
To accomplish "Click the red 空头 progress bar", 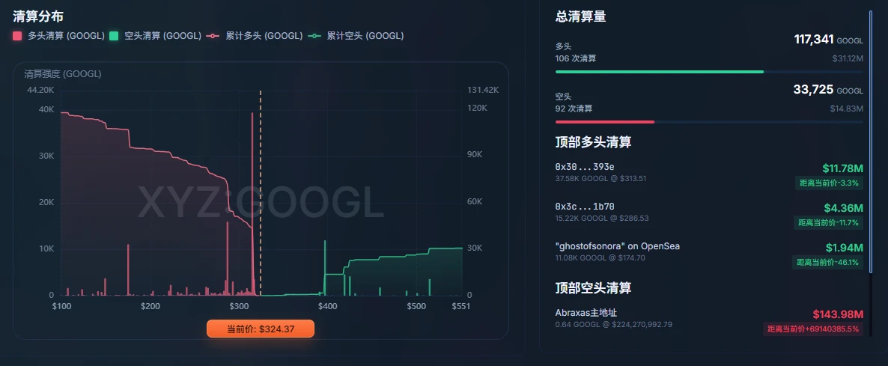I will coord(605,121).
